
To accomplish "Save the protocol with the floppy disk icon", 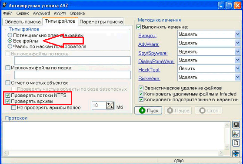I will click(236, 125).
